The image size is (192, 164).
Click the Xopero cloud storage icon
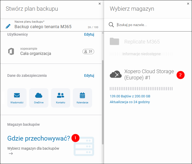point(116,74)
